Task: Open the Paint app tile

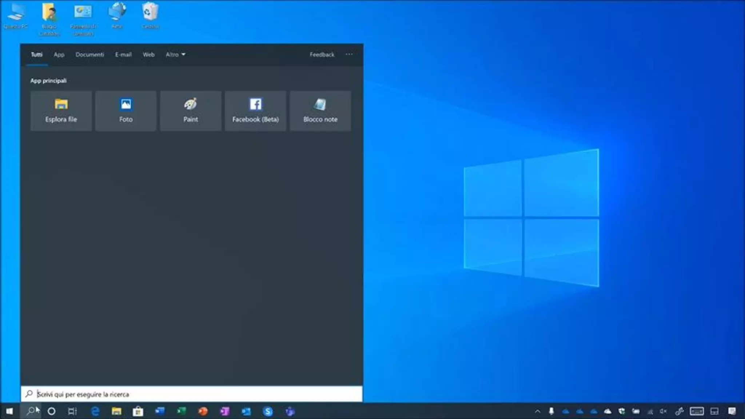Action: [191, 111]
